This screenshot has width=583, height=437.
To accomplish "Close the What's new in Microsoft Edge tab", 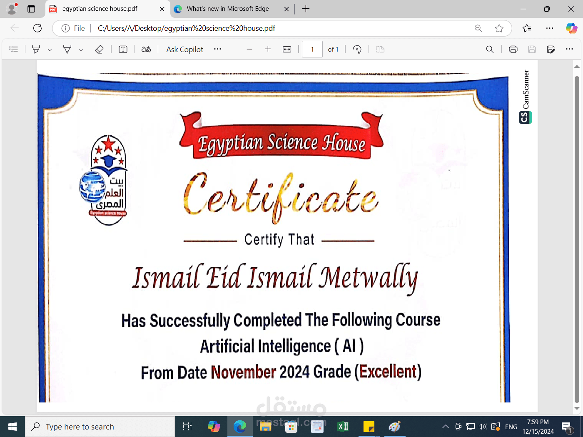I will 287,9.
